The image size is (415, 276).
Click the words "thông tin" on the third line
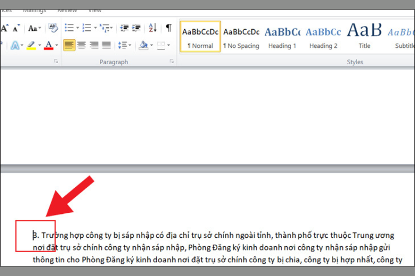click(49, 260)
